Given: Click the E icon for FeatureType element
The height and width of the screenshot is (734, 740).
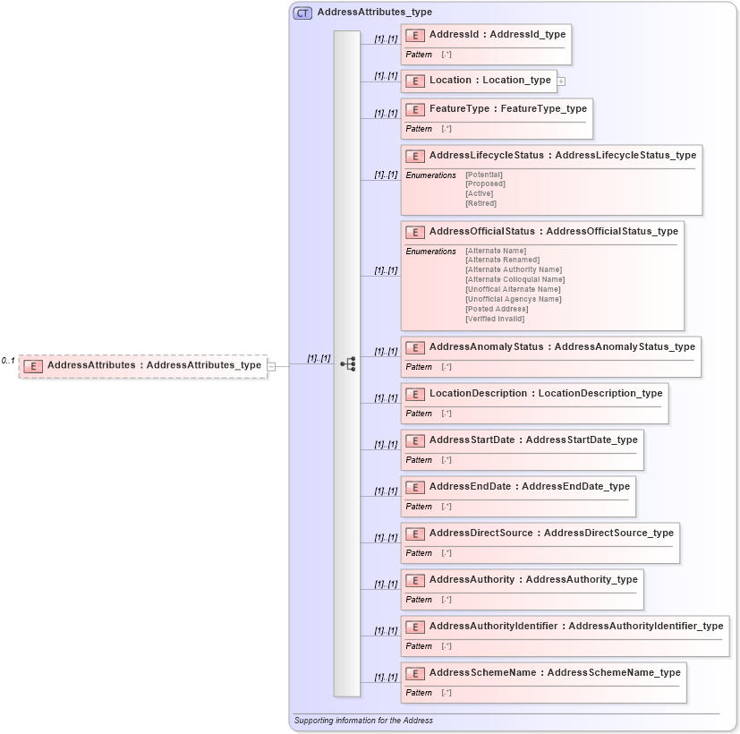Looking at the screenshot, I should (414, 109).
